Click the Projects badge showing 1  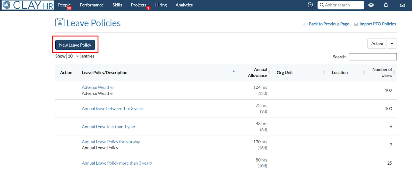[148, 8]
